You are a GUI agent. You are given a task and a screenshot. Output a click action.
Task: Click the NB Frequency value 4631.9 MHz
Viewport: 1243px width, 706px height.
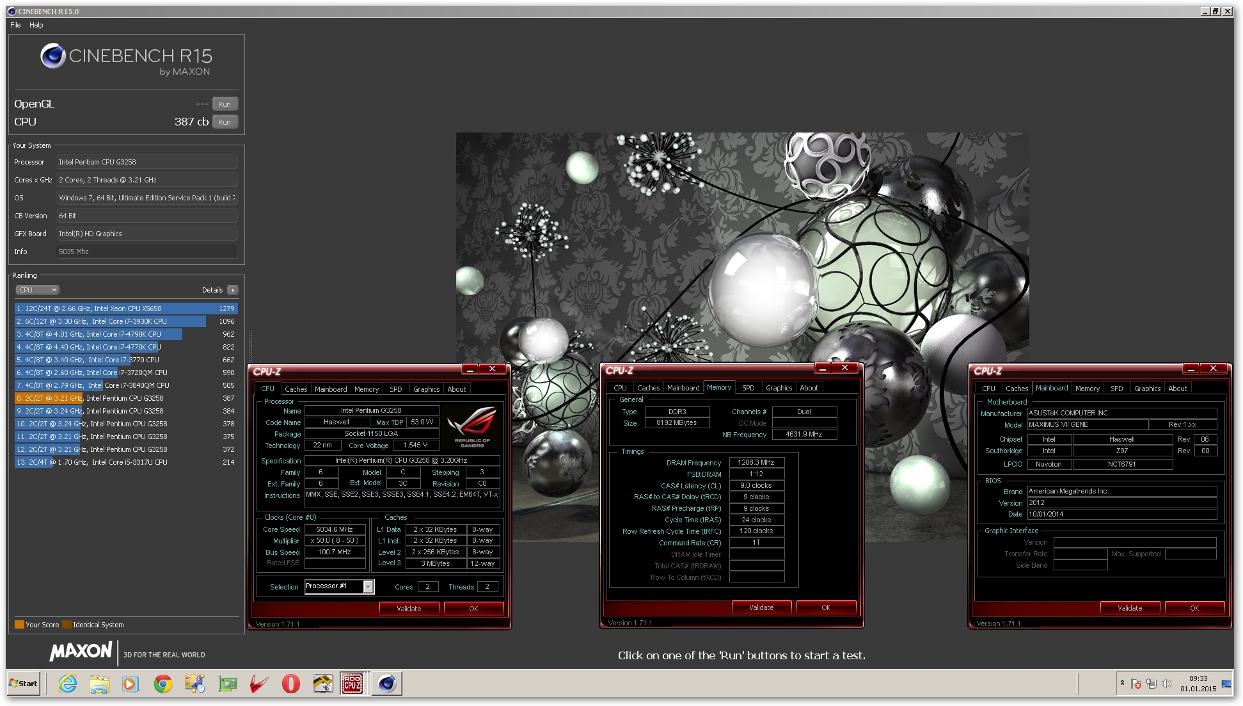[x=804, y=435]
